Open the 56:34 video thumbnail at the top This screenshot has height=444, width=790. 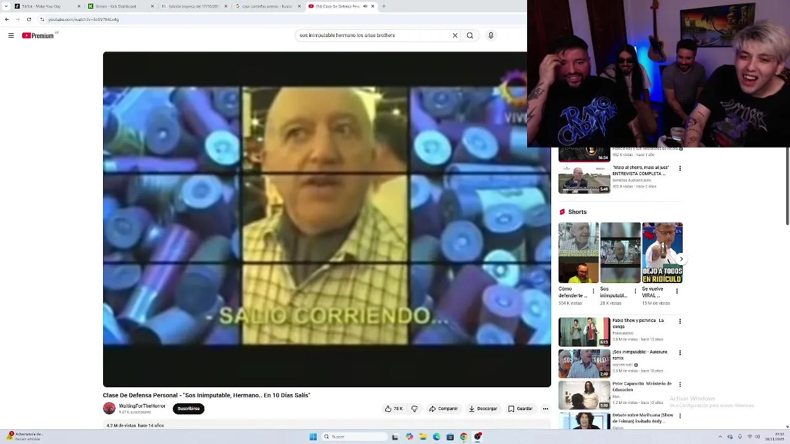coord(584,154)
